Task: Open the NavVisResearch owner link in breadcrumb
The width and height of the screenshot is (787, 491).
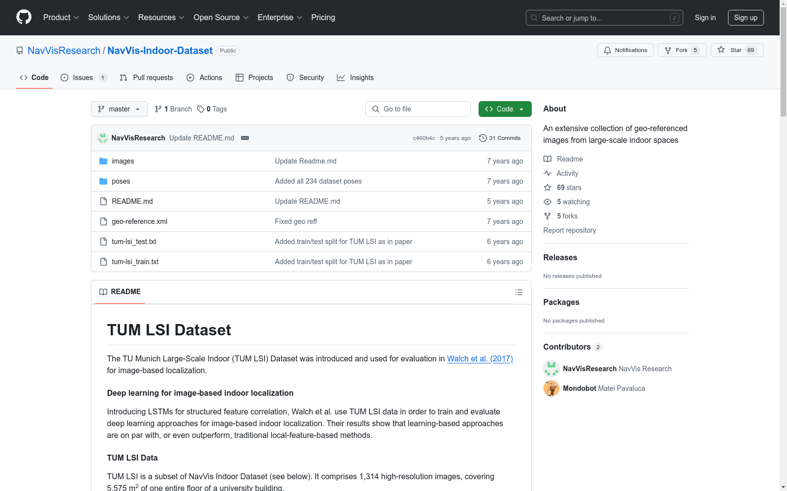Action: (x=64, y=51)
